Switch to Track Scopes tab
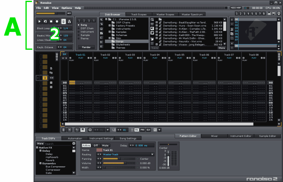 139,15
